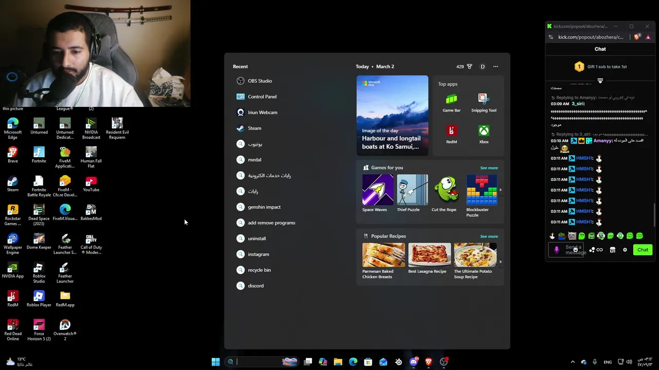Open Snipping Tool in Top apps
The height and width of the screenshot is (370, 659).
tap(483, 103)
